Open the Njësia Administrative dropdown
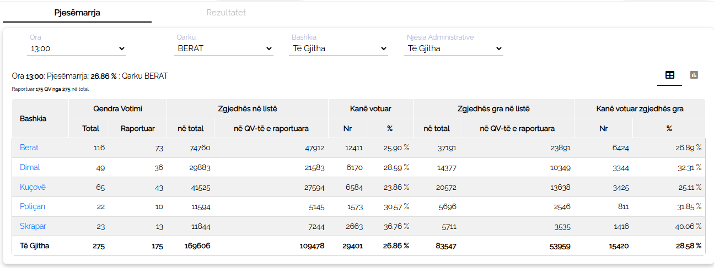The height and width of the screenshot is (268, 714). coord(454,48)
